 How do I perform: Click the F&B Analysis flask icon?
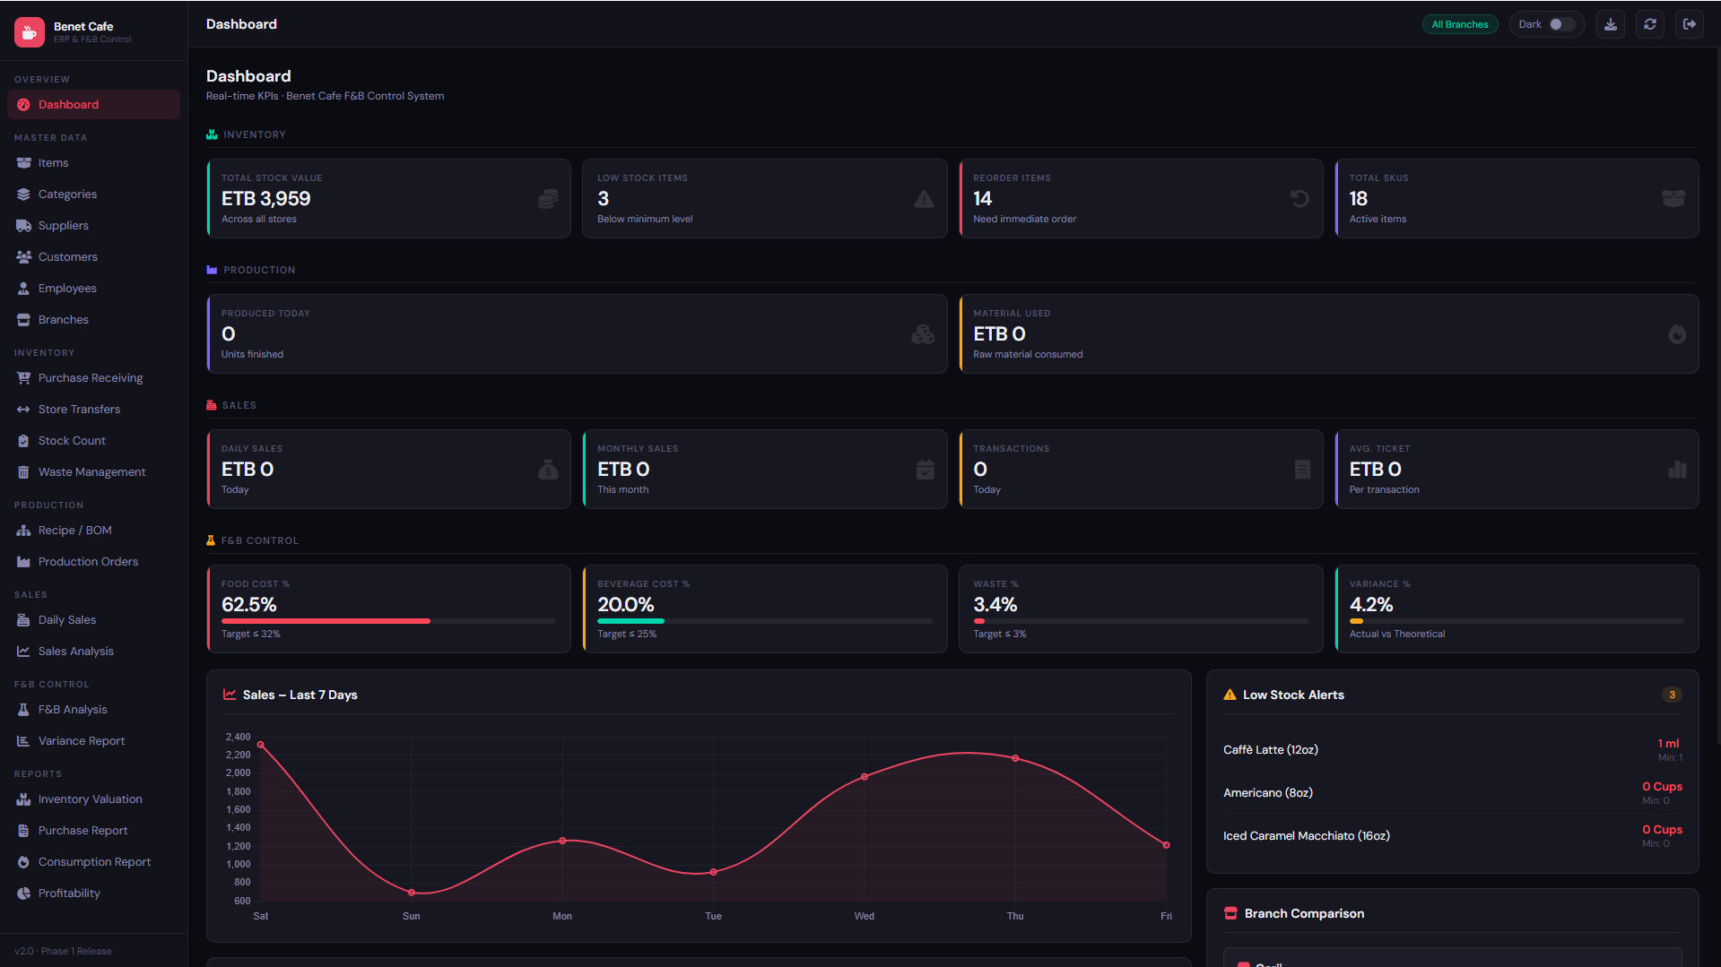coord(23,710)
